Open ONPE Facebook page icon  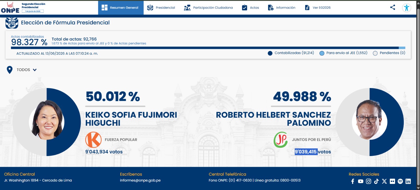coord(353,181)
